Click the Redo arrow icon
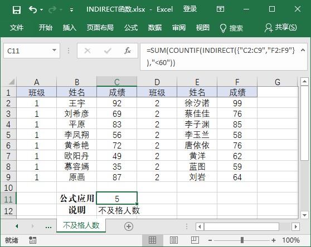This screenshot has width=311, height=247. (52, 9)
